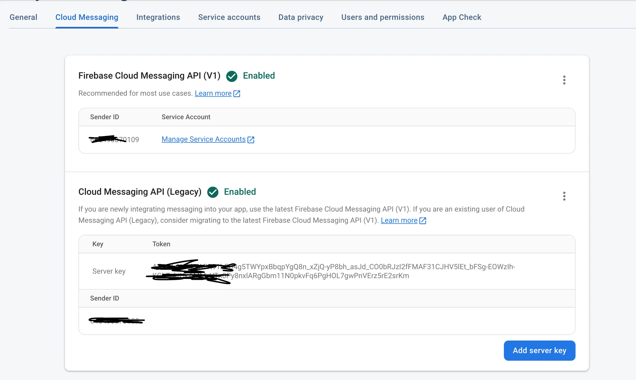This screenshot has width=636, height=380.
Task: Switch to Users and permissions tab
Action: (x=383, y=17)
